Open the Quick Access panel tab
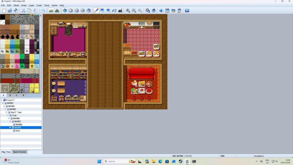 point(20,152)
